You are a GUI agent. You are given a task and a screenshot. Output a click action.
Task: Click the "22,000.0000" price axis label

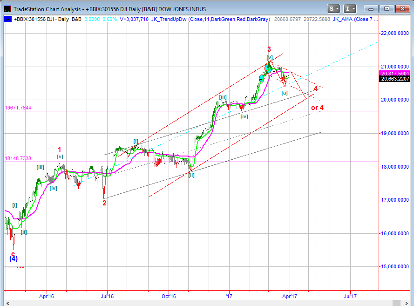395,33
